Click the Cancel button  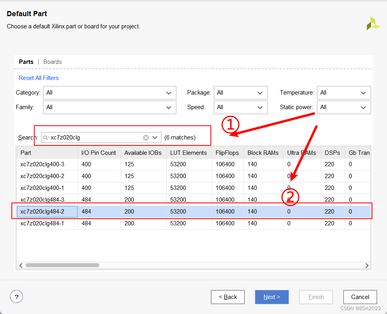tap(360, 297)
